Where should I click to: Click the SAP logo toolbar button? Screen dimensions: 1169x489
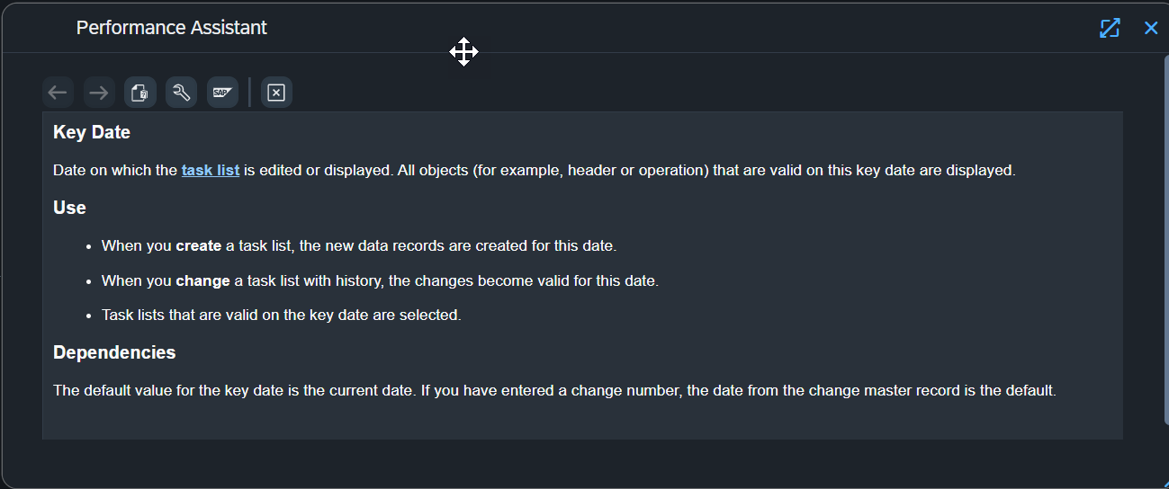[x=222, y=93]
